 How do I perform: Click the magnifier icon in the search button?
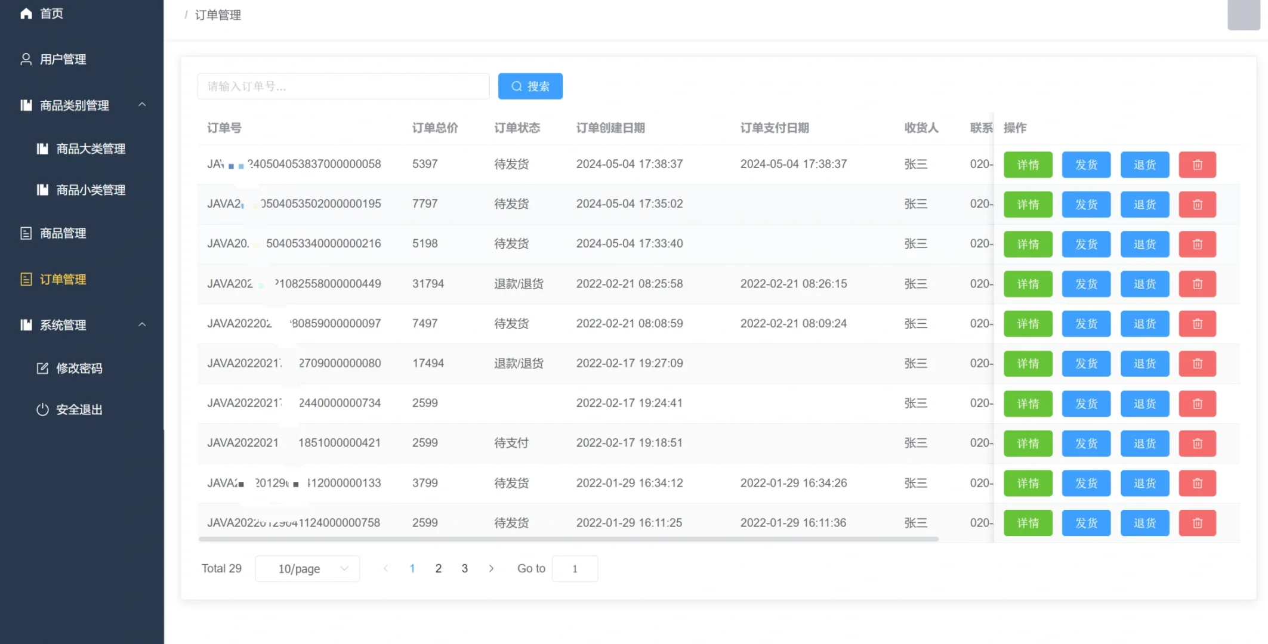517,86
